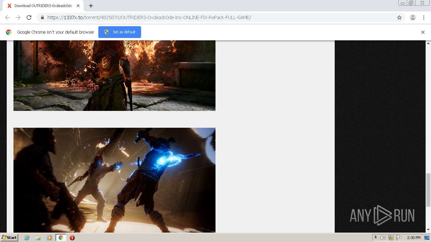Click the scrollbar down arrow
The image size is (431, 242).
(428, 230)
